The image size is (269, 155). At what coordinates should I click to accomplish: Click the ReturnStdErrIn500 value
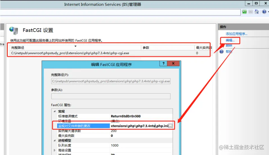pyautogui.click(x=126, y=116)
